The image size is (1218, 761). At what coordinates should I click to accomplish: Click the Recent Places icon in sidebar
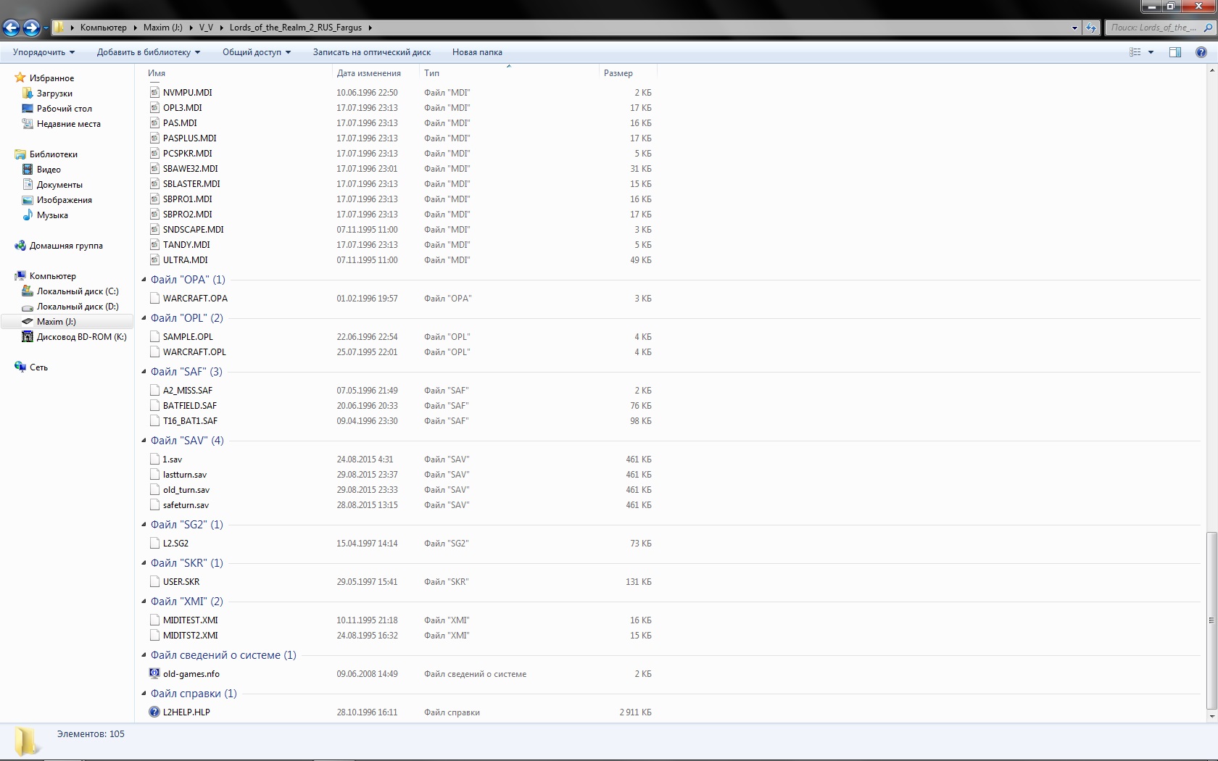click(28, 123)
